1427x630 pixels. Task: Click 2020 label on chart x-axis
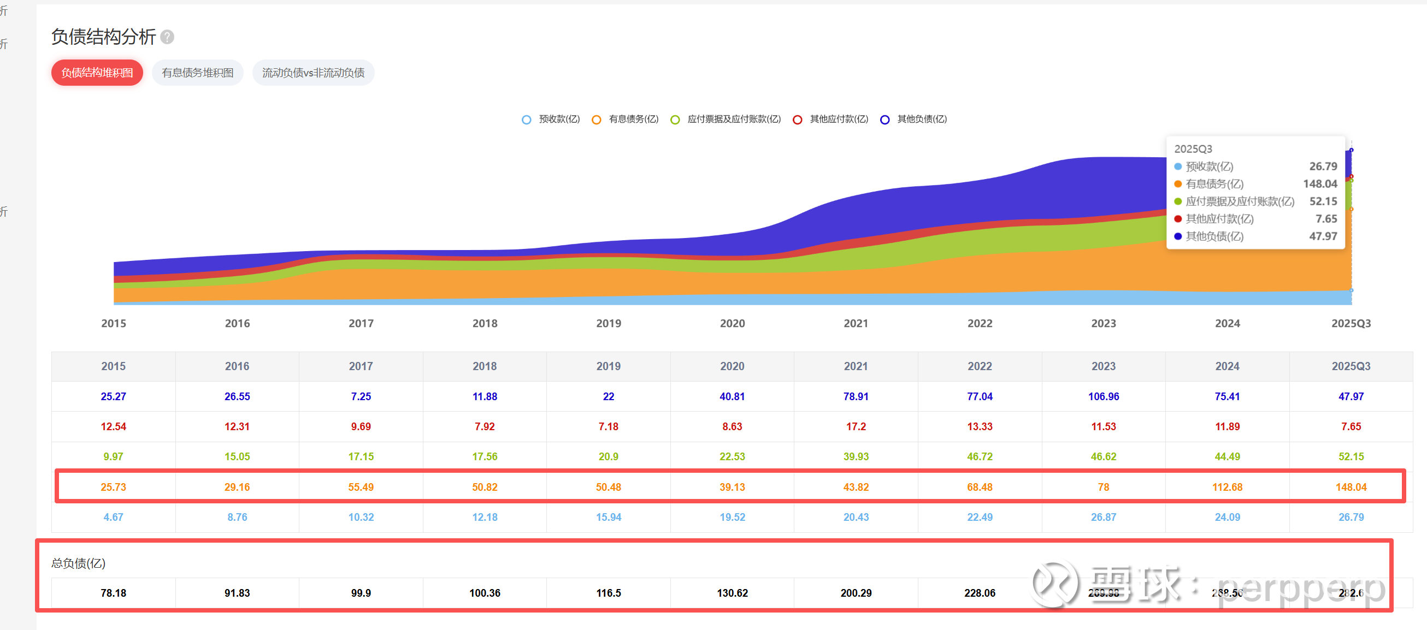[x=732, y=323]
